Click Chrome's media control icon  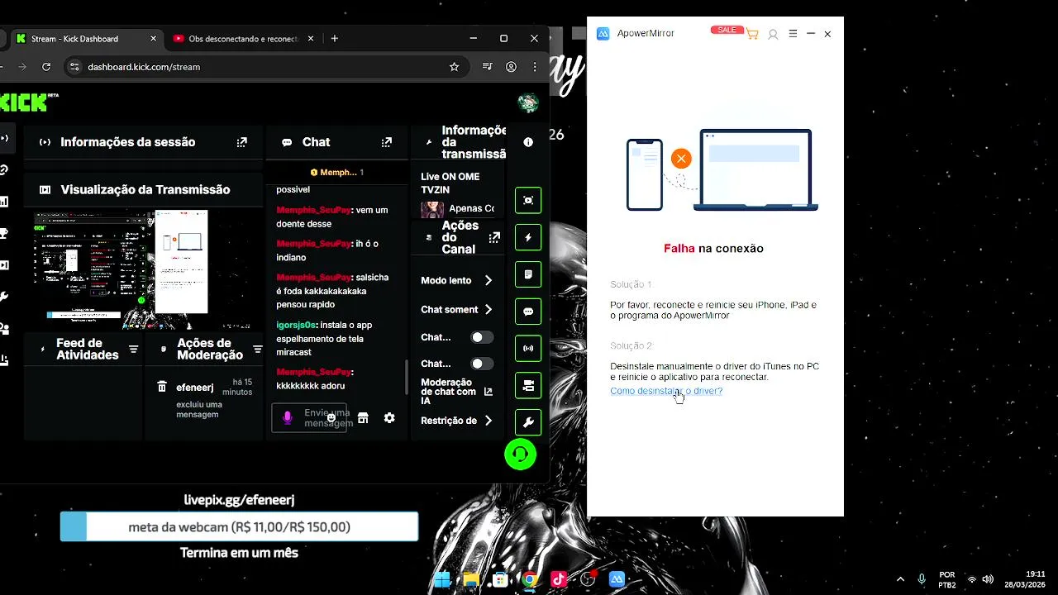[488, 67]
